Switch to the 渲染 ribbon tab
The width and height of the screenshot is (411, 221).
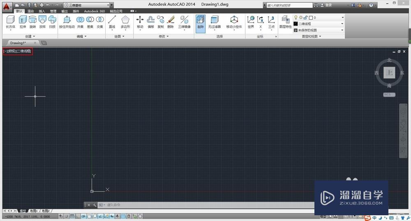pos(31,11)
